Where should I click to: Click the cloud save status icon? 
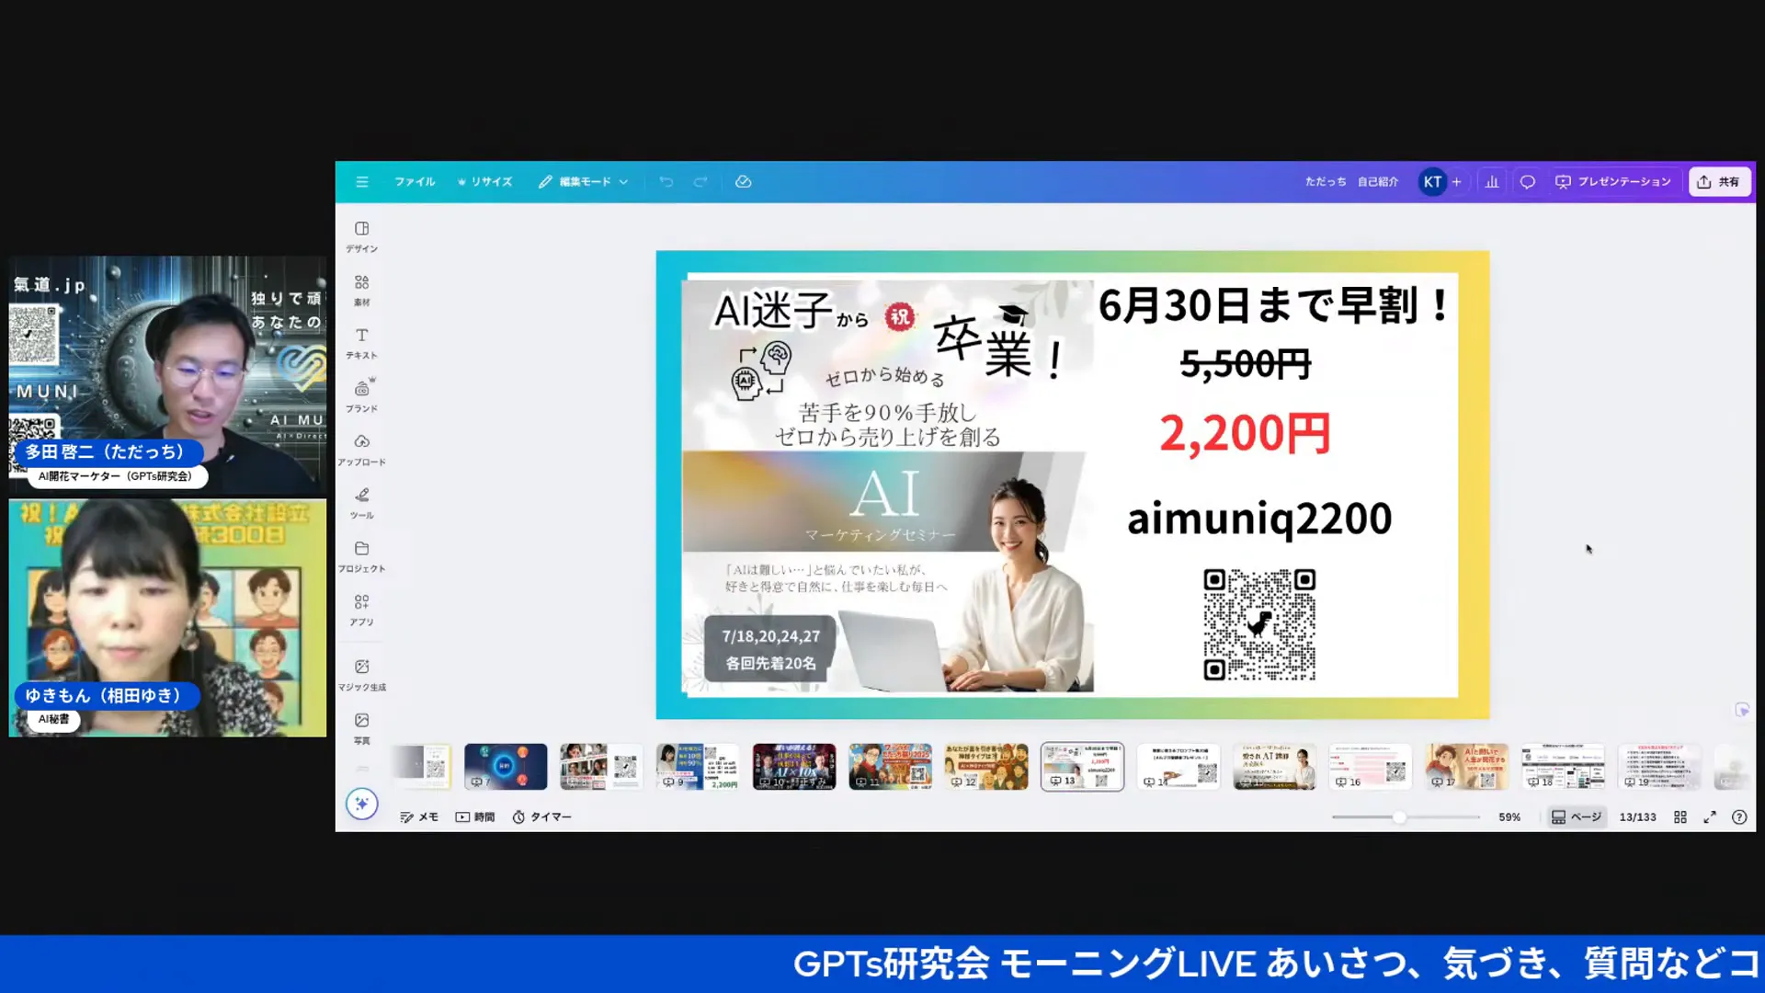point(744,182)
